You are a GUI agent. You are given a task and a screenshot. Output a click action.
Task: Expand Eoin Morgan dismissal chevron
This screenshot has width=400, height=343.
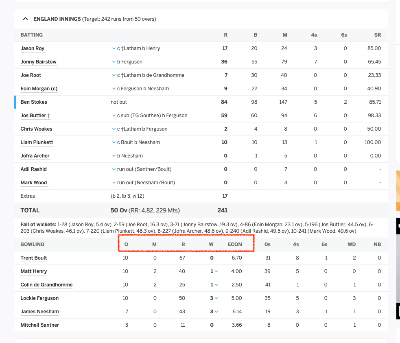click(114, 89)
